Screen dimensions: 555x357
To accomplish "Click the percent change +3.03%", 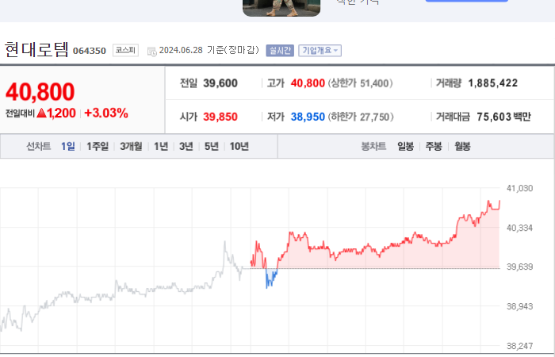I will [106, 113].
